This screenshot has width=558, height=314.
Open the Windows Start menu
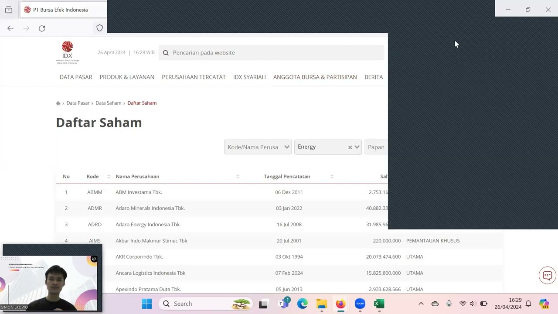[x=147, y=304]
